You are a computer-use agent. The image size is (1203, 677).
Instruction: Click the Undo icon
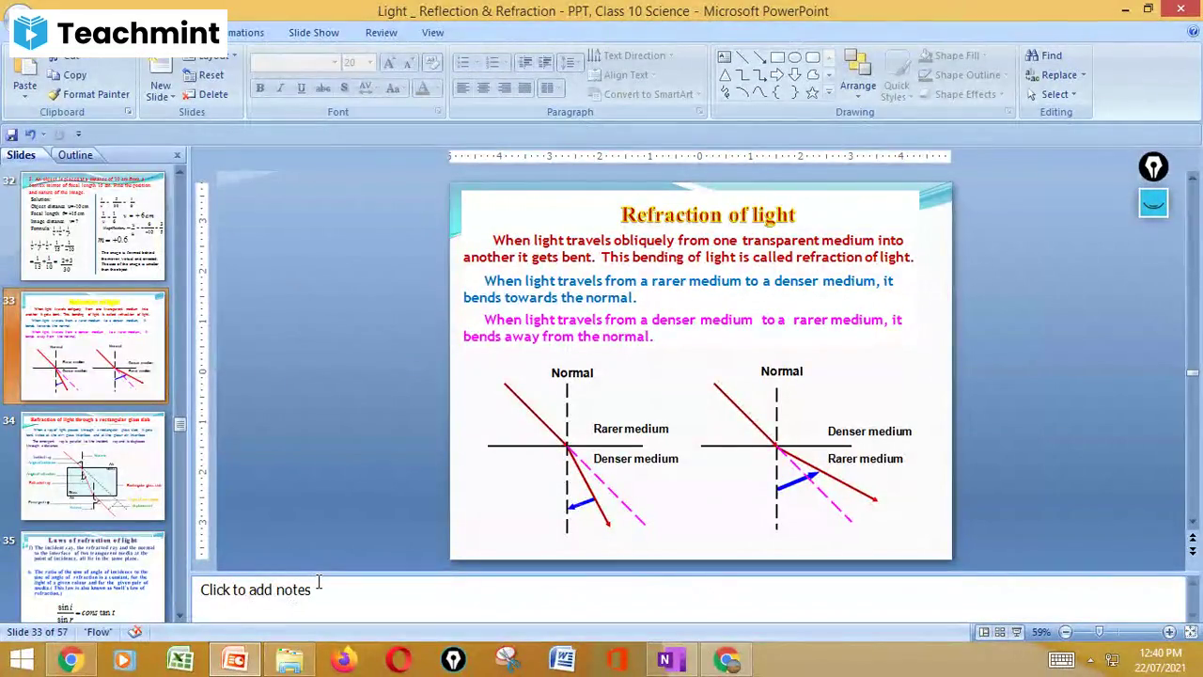[30, 134]
